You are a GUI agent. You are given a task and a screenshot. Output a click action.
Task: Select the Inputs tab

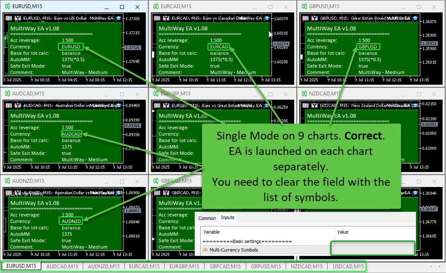[228, 217]
